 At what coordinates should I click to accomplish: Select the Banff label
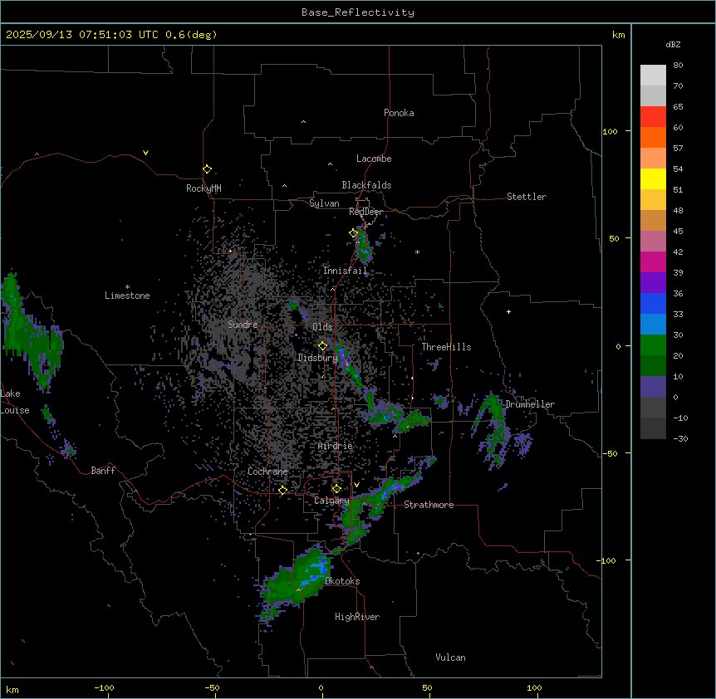point(103,471)
